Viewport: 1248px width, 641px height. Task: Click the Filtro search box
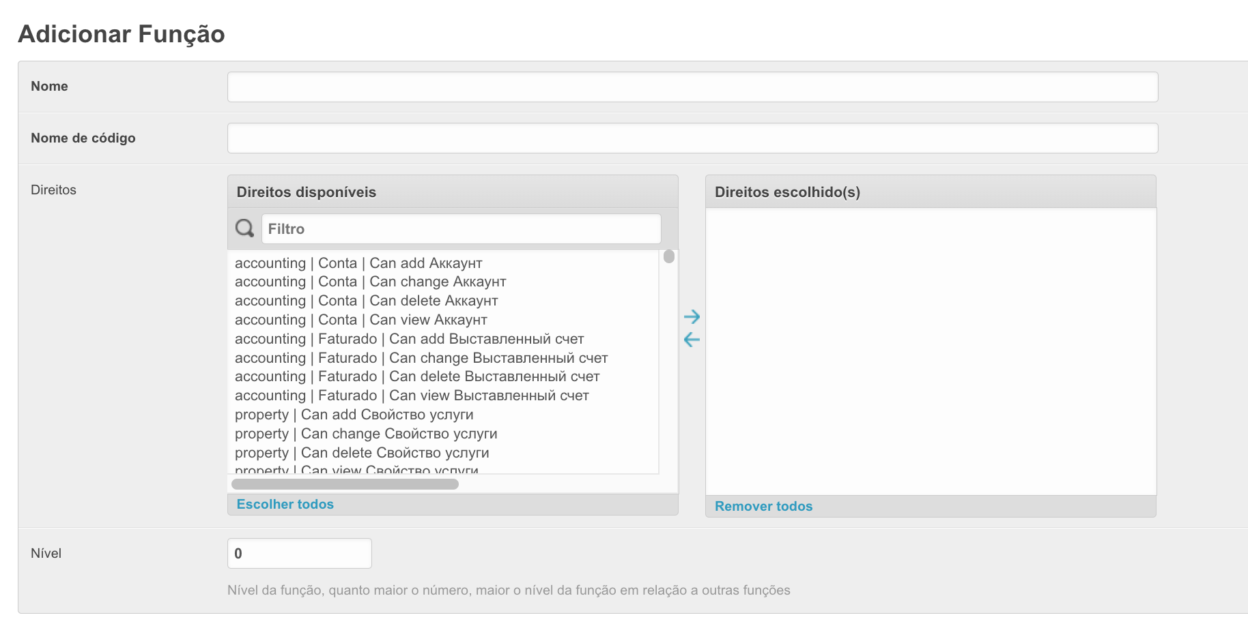pos(461,229)
